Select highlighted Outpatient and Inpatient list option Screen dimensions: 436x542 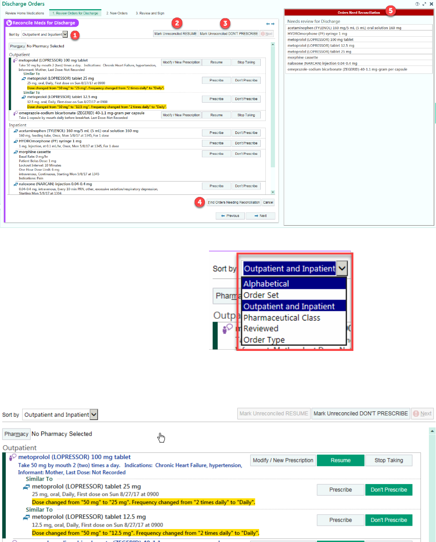(294, 306)
